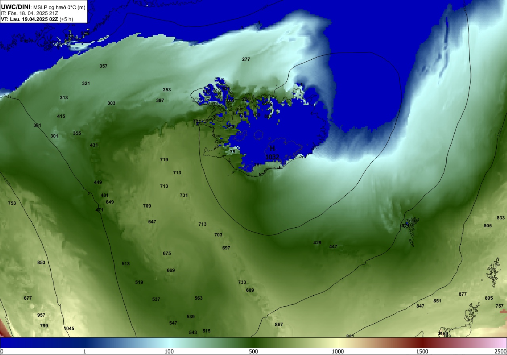The image size is (507, 355).
Task: Click the 753 height value at the left edge
Action: pyautogui.click(x=12, y=203)
